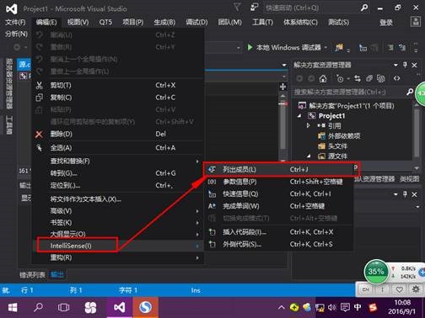This screenshot has width=425, height=318.
Task: Open the 生成(B) menu
Action: pos(164,22)
